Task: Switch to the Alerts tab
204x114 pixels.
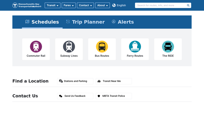Action: pos(123,22)
